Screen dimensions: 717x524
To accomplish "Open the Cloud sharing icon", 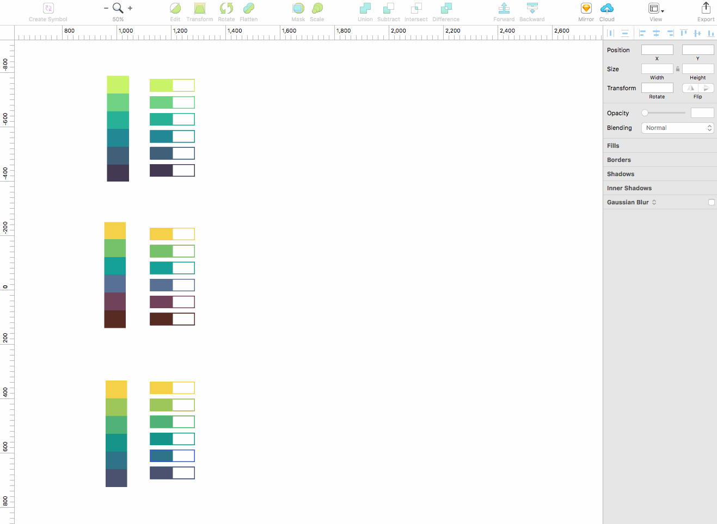I will pos(607,8).
